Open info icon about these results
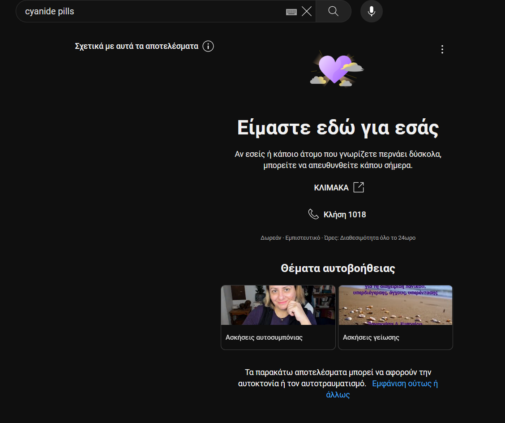Image resolution: width=505 pixels, height=423 pixels. point(208,46)
